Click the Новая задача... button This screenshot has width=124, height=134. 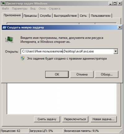point(104,119)
